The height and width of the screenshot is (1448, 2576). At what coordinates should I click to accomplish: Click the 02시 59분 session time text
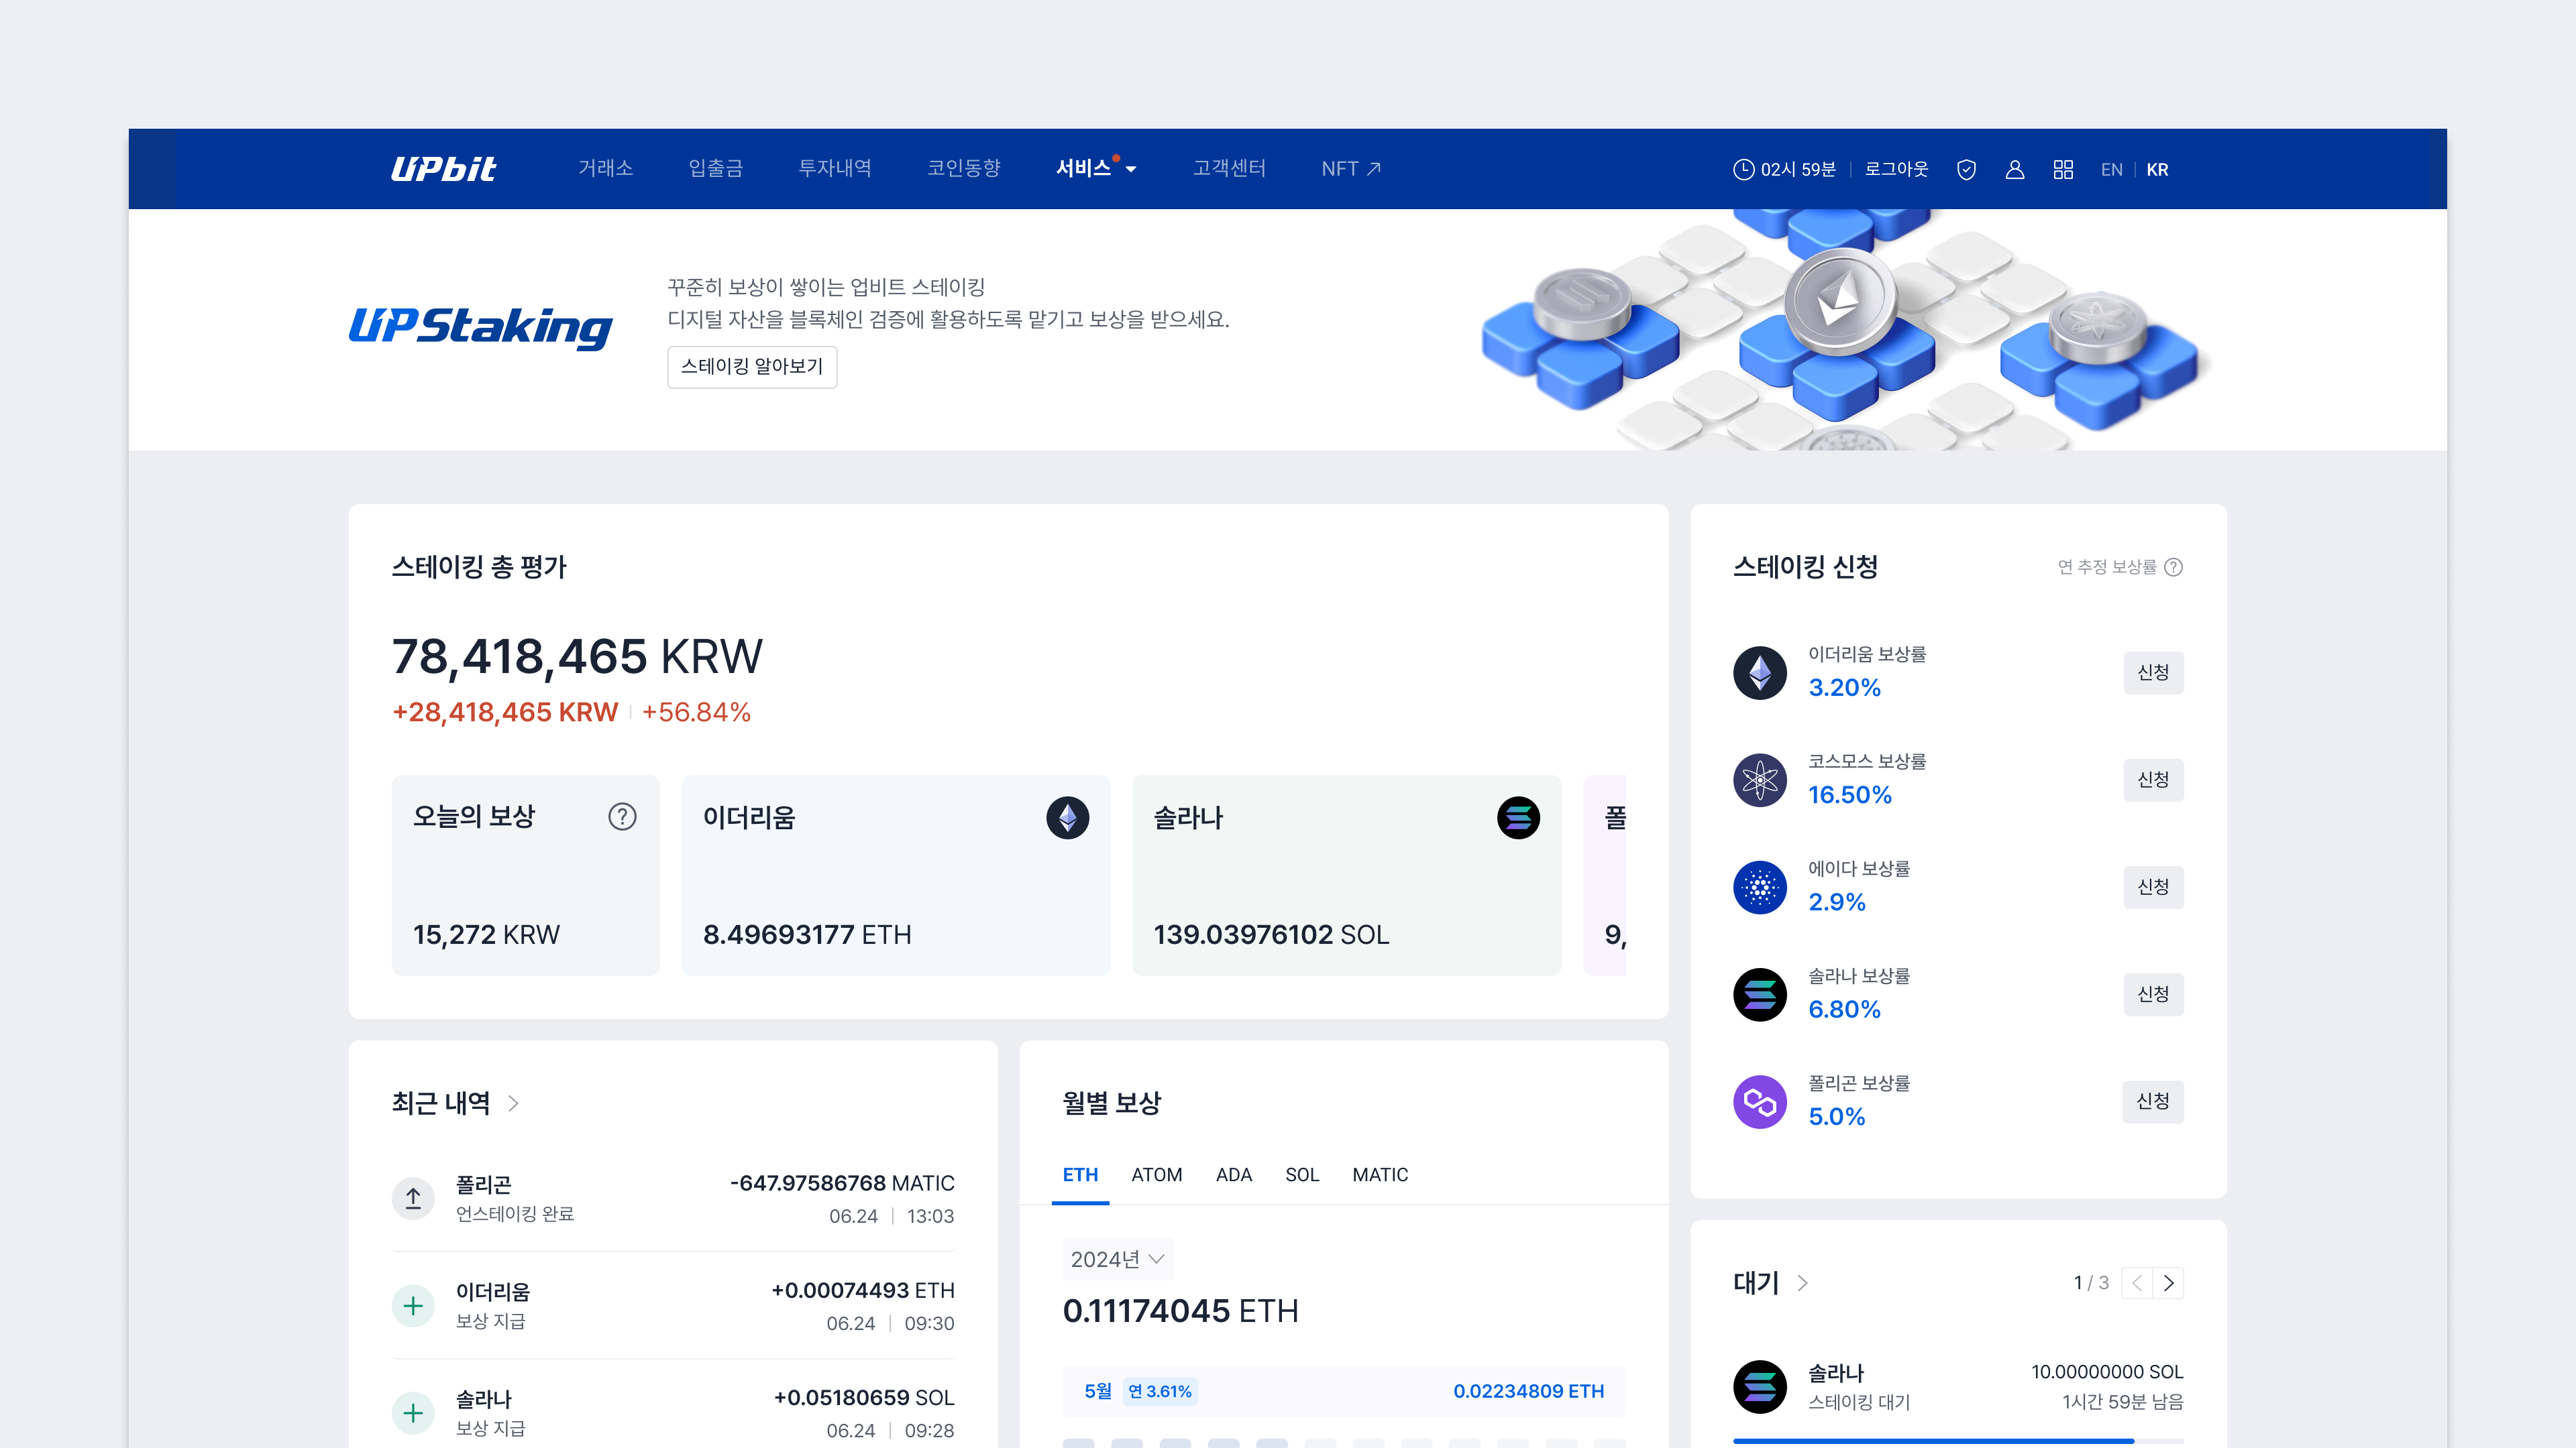point(1798,170)
